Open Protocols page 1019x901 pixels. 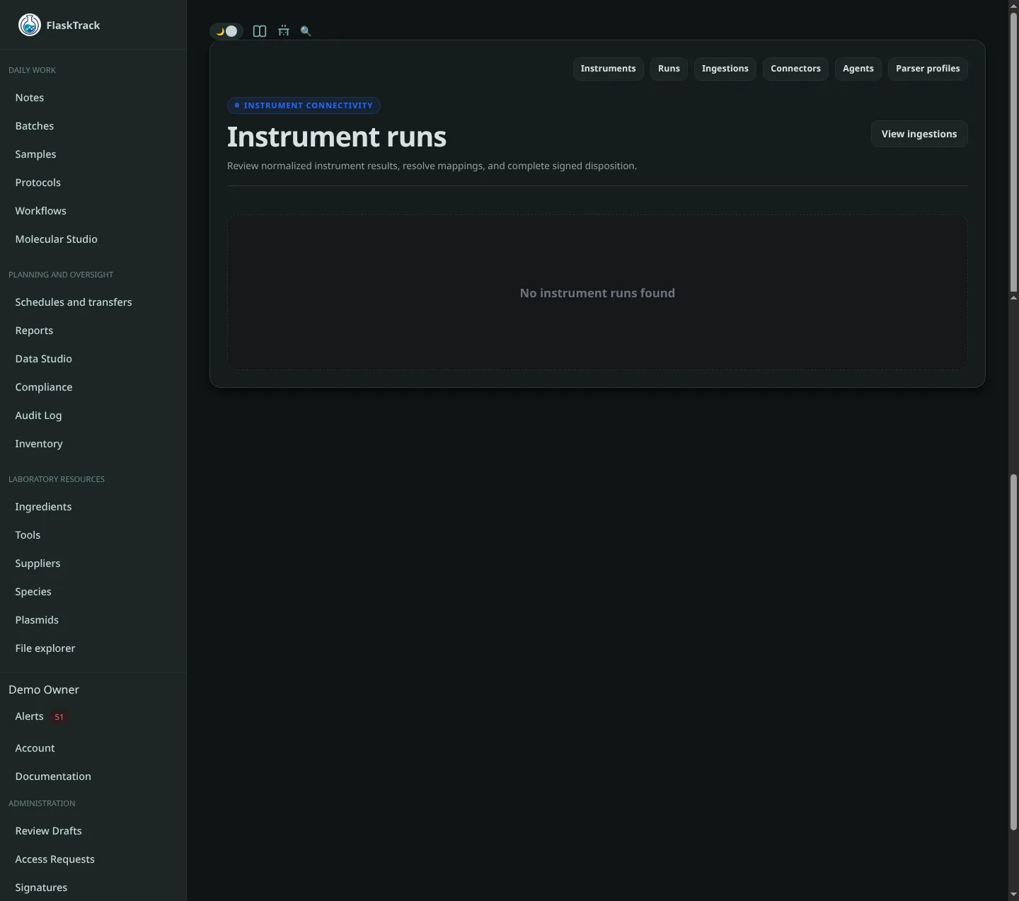[93, 183]
